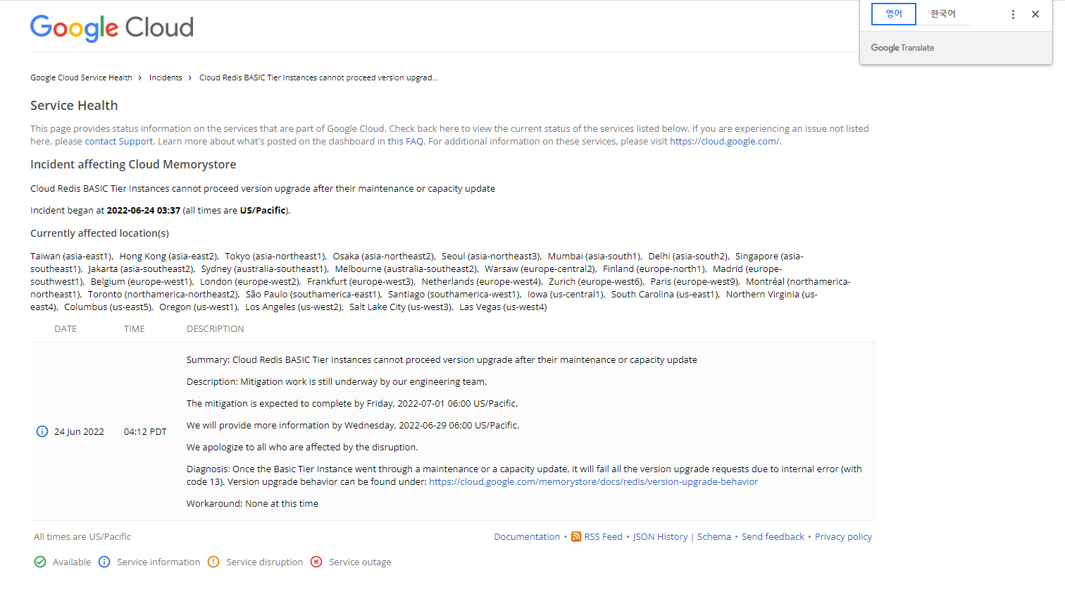Click the Google Cloud logo

tap(112, 28)
